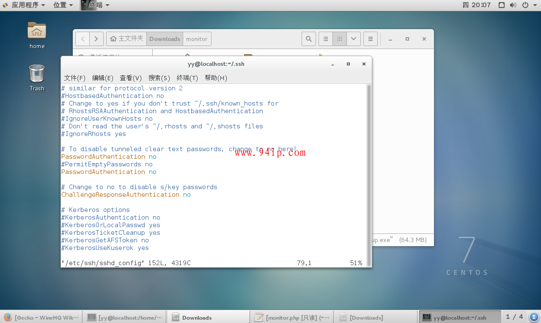Open the 查看(V) terminal menu

[x=131, y=78]
